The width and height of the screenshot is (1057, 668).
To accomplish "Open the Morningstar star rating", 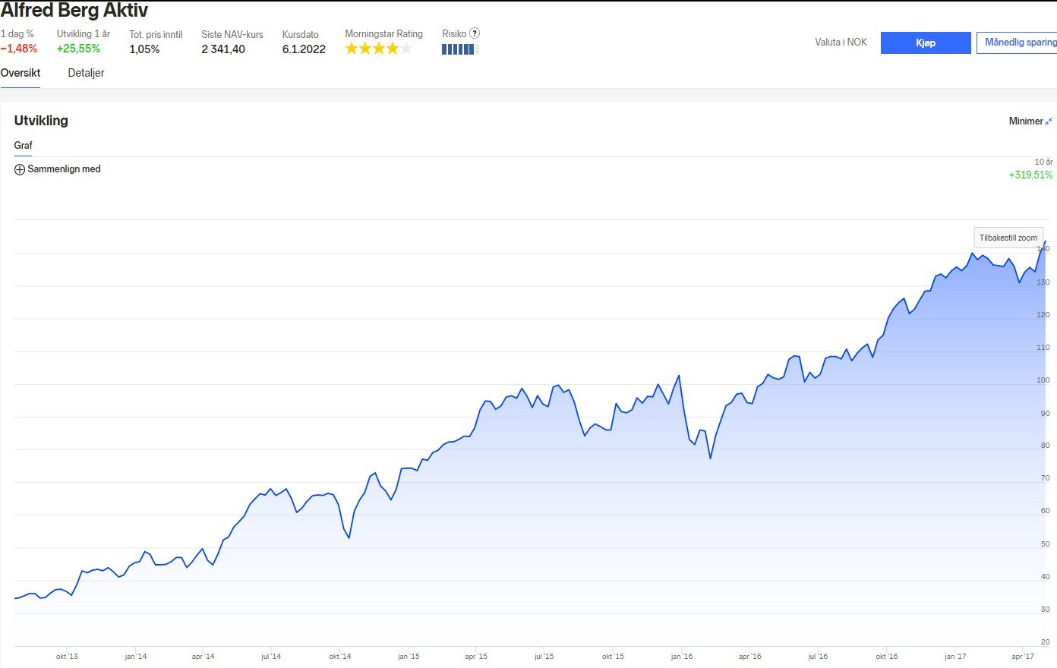I will 379,49.
